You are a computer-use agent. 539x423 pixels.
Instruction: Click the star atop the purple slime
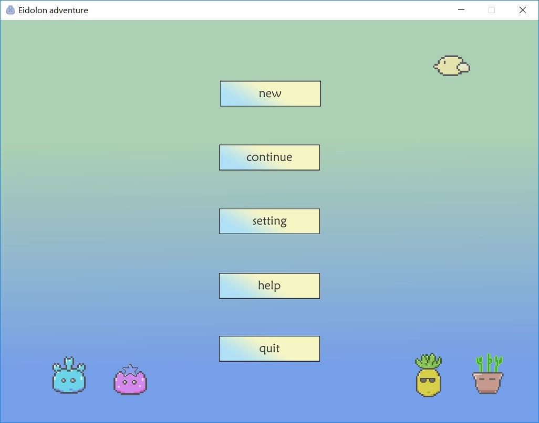tap(130, 369)
